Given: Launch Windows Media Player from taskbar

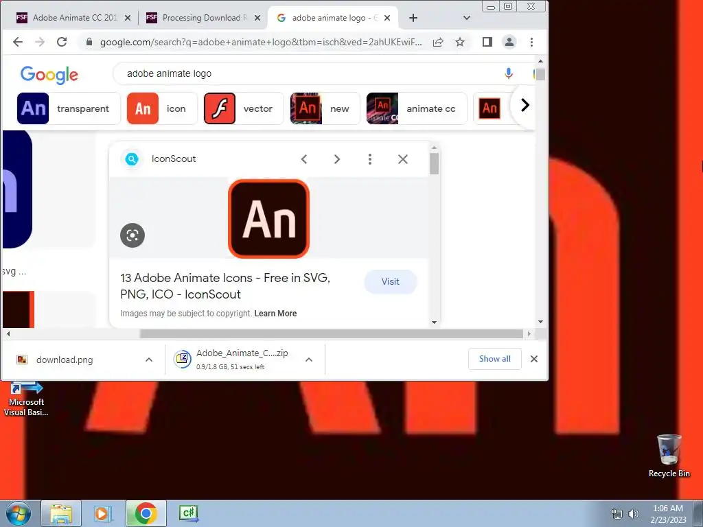Looking at the screenshot, I should (103, 513).
